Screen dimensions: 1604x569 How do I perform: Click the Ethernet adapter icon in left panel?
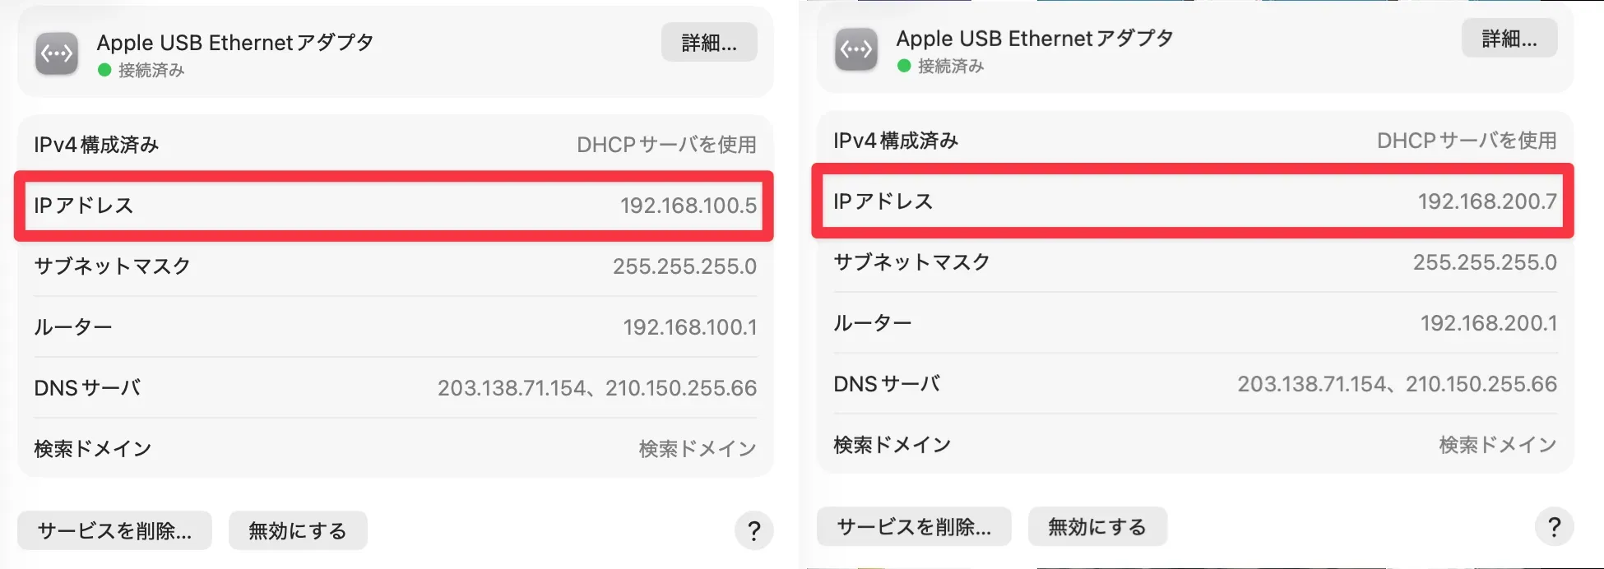tap(57, 53)
